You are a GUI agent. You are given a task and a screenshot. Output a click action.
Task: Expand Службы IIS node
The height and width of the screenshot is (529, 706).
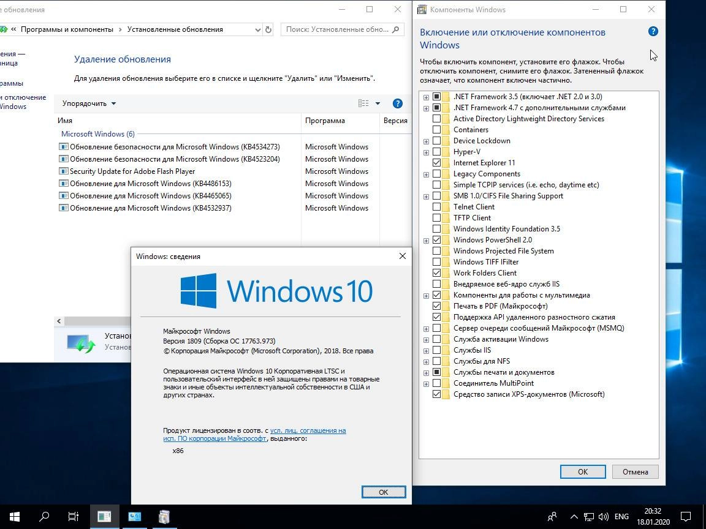pos(426,351)
